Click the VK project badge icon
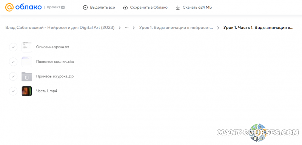302x145 pixels. point(63,7)
